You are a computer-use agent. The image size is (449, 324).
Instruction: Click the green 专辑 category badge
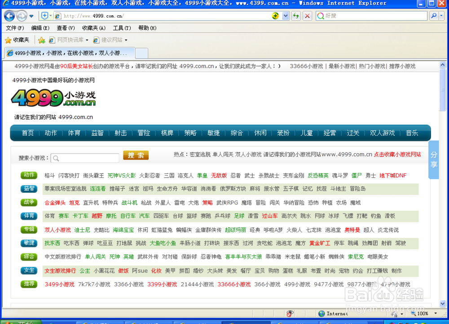pyautogui.click(x=29, y=229)
